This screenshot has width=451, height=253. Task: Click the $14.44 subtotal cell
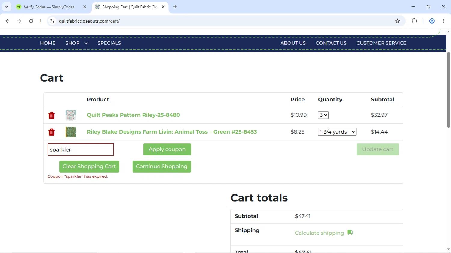pos(379,132)
